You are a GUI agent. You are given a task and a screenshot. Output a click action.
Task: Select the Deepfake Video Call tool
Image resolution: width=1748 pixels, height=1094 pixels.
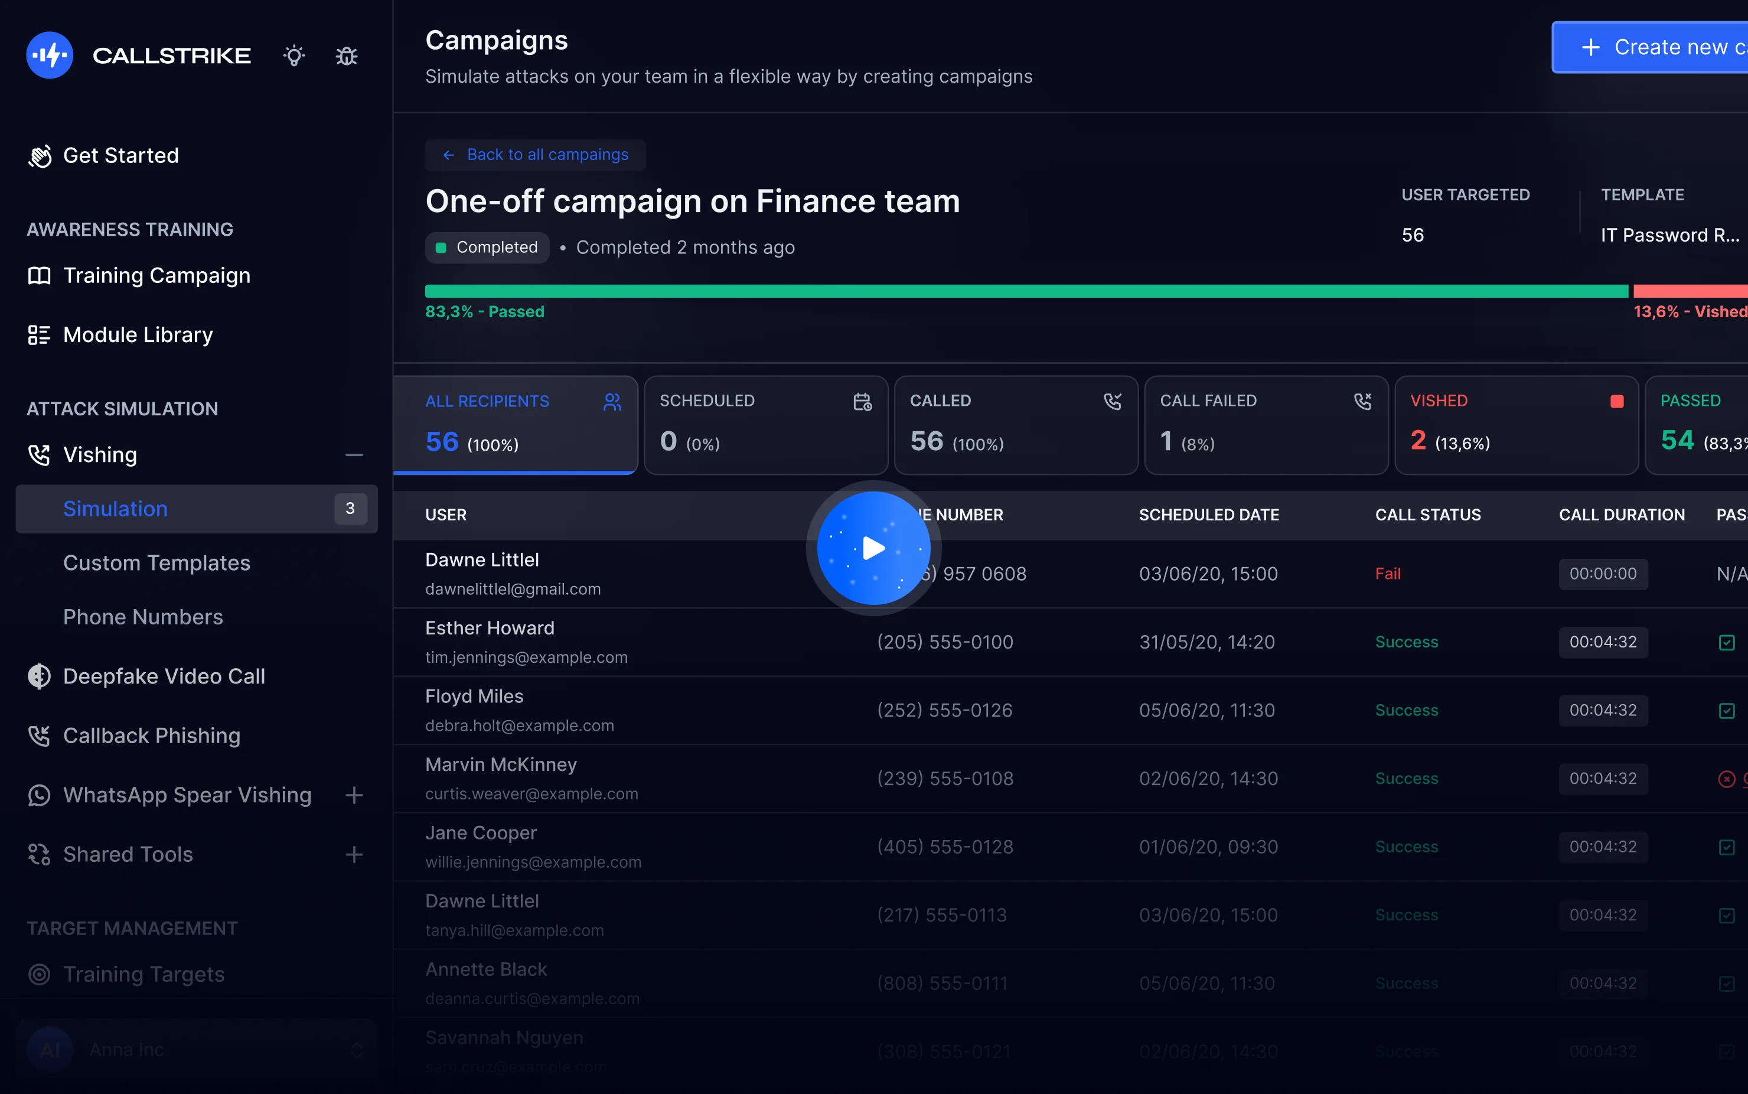pos(164,676)
